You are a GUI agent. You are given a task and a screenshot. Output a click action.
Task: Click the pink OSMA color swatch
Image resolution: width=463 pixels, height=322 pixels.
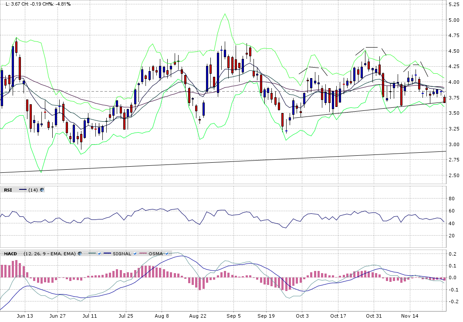point(143,253)
